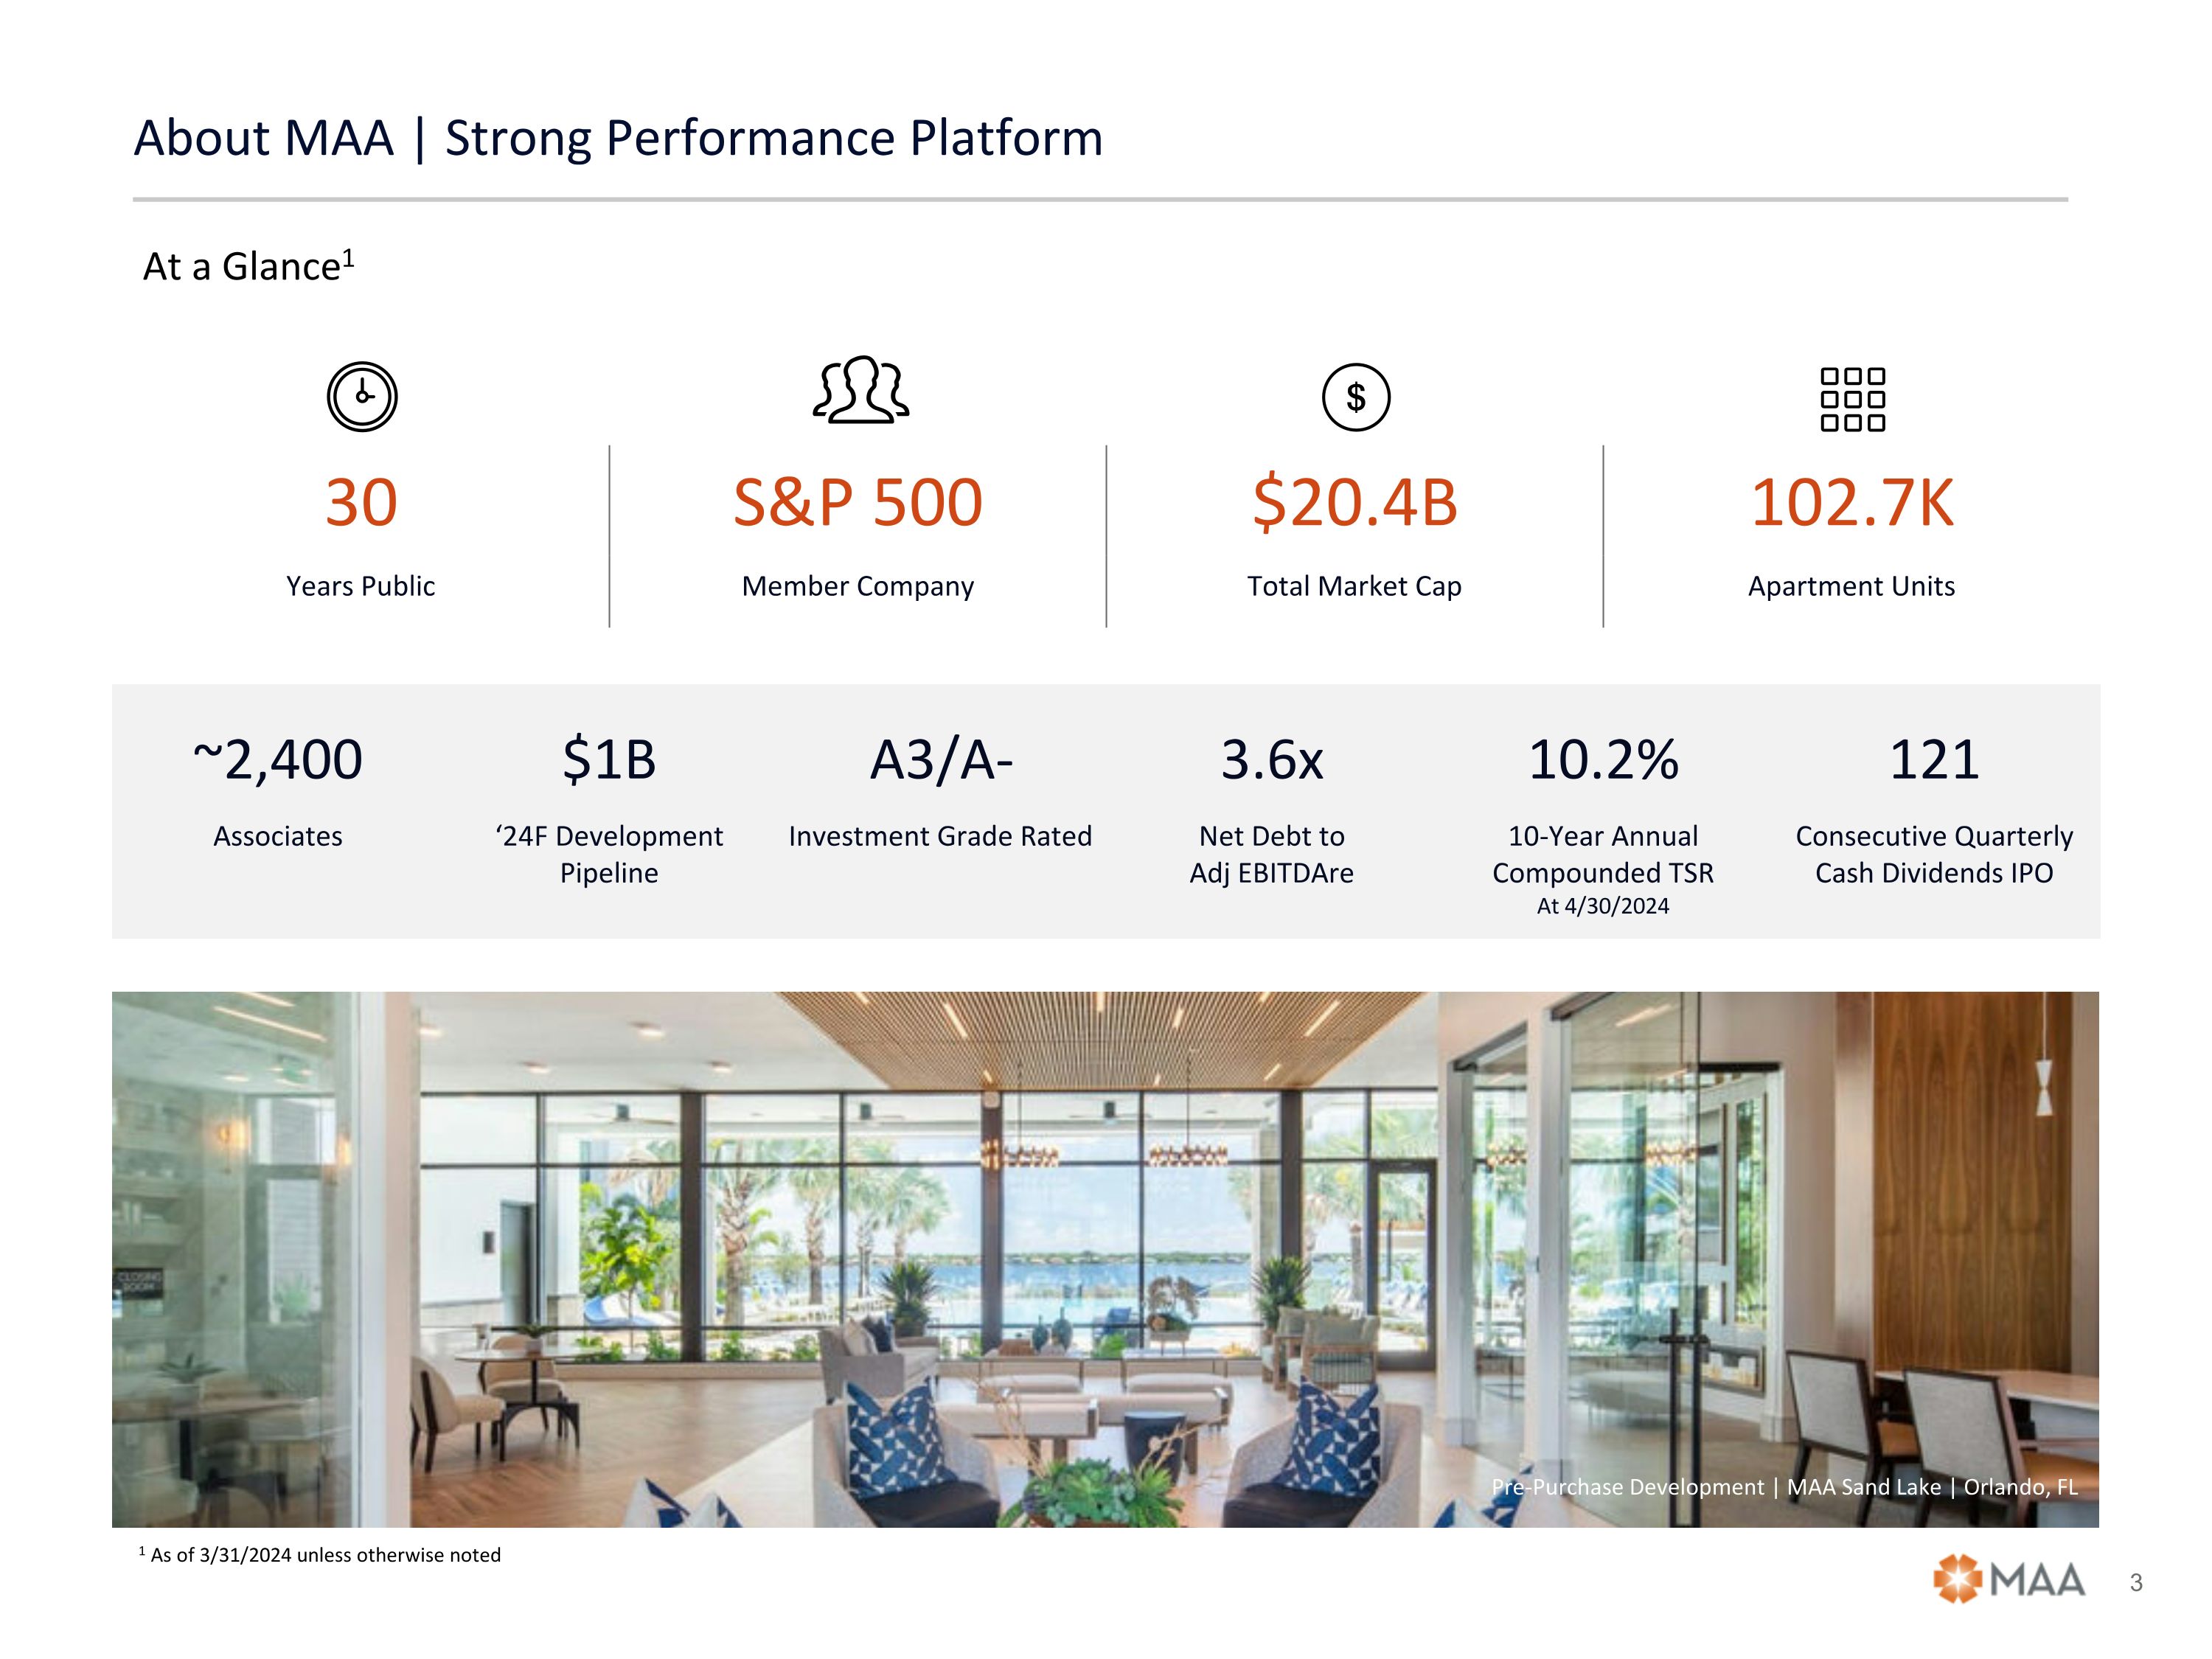Click the 121 consecutive dividends number
The width and height of the screenshot is (2212, 1659).
1934,760
